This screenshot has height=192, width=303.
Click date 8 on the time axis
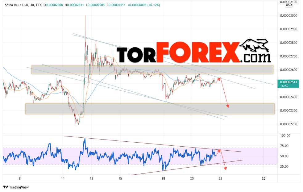click(20, 178)
